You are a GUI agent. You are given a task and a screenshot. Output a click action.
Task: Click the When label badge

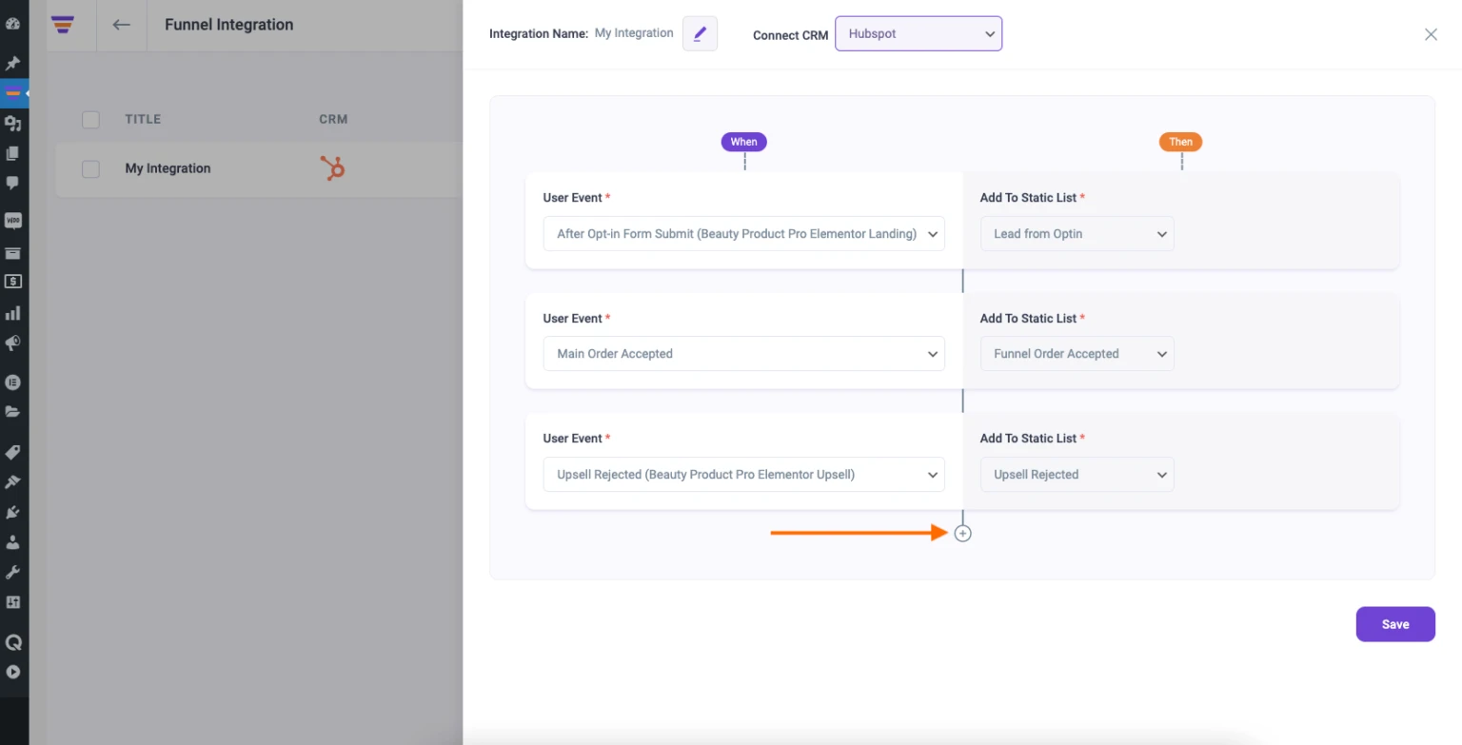point(744,142)
